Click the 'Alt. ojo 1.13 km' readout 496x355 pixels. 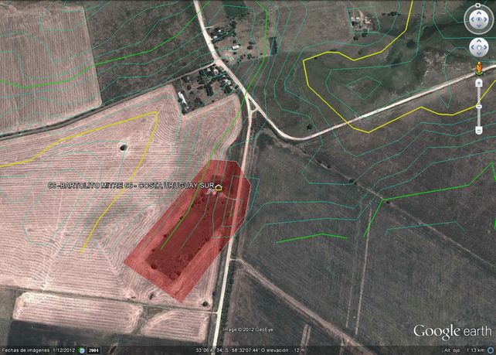(464, 350)
